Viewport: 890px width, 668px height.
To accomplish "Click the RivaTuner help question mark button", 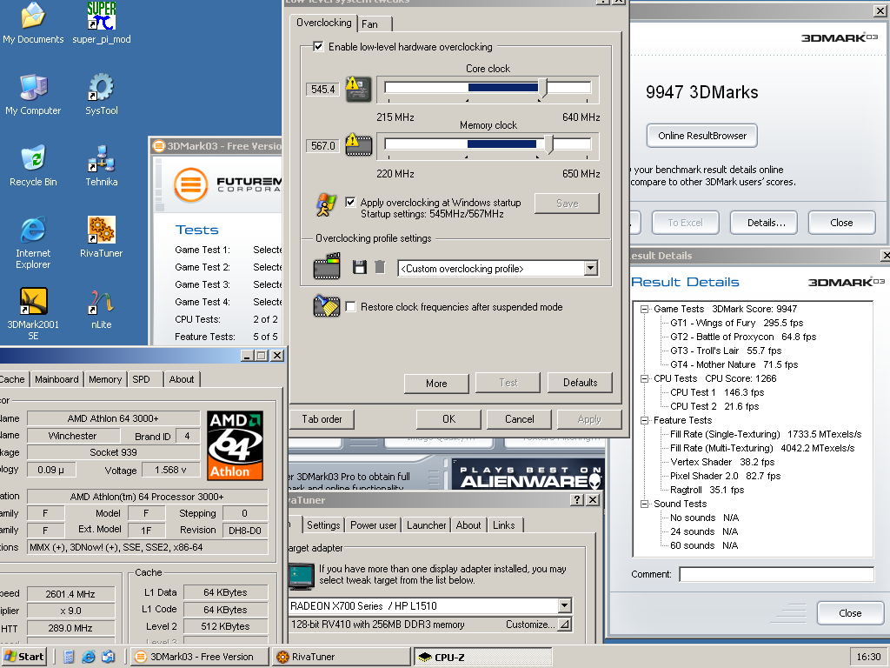I will 577,499.
